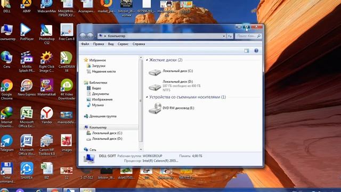Select Right Click Image Converter icon

point(46,62)
